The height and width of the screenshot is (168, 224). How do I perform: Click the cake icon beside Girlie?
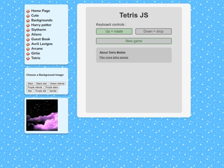tap(28, 54)
